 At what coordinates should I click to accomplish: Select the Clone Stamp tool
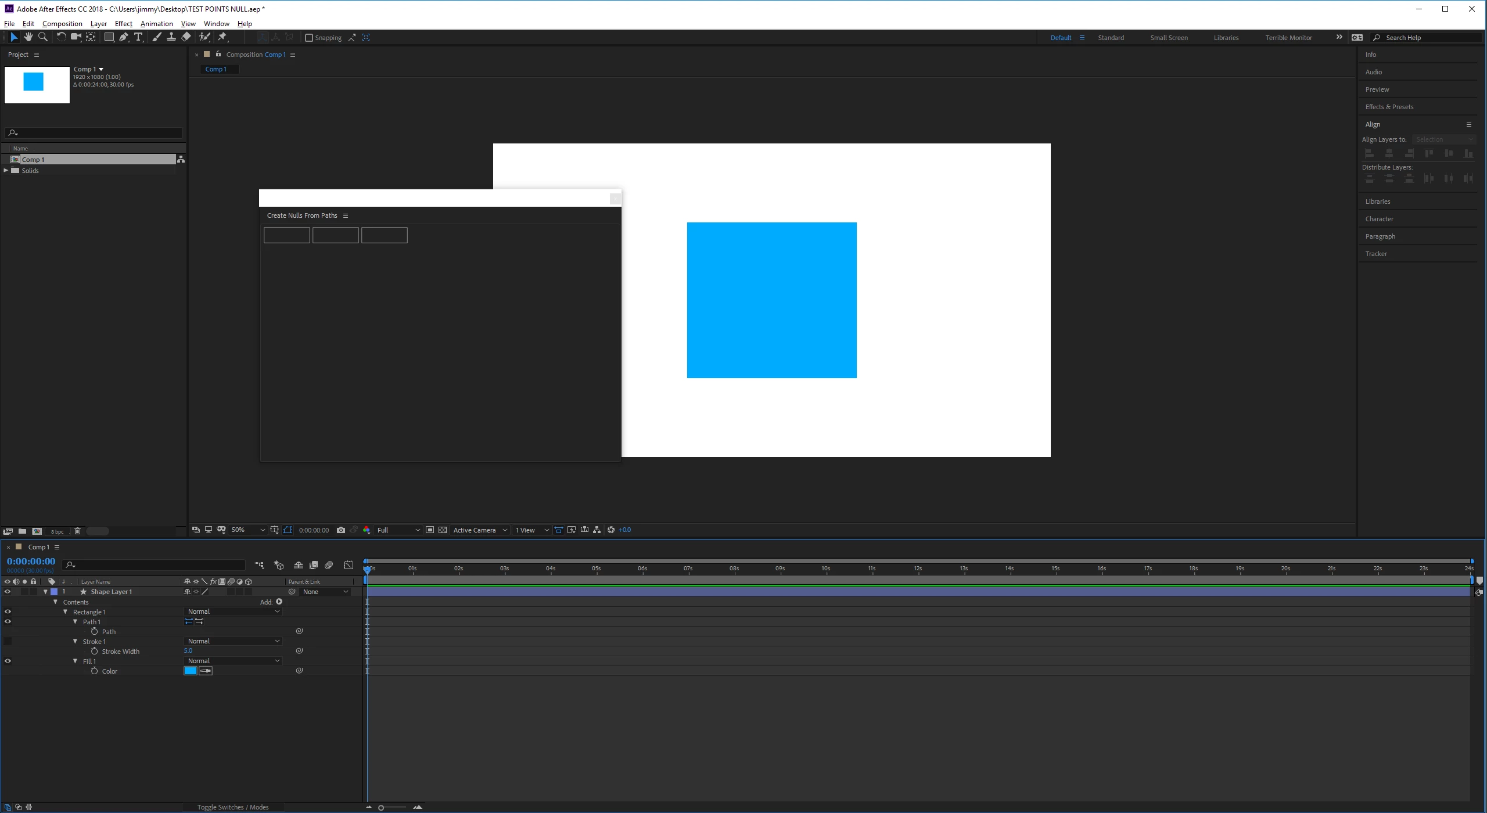[x=171, y=37]
